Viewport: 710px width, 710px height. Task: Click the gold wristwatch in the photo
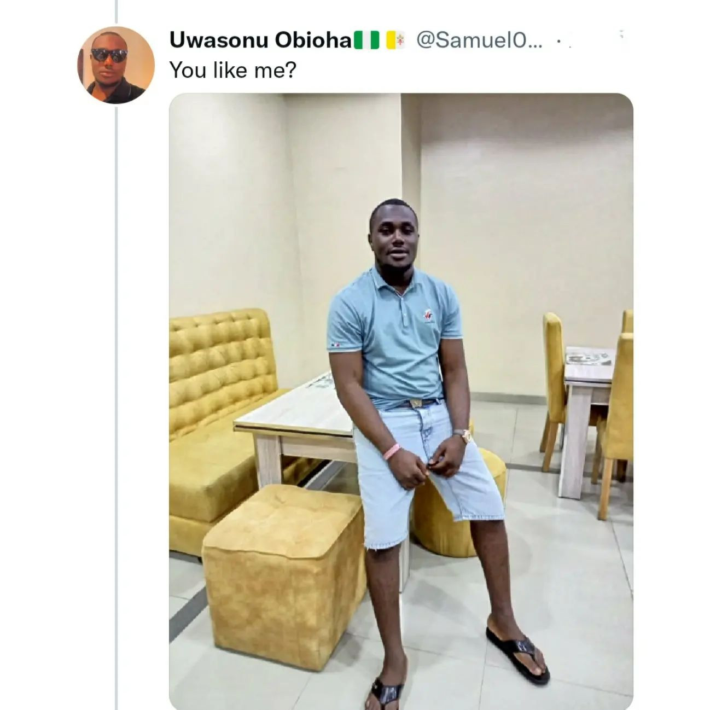tap(466, 435)
